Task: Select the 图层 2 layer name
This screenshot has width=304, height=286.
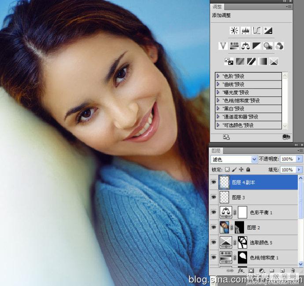Action: point(253,227)
